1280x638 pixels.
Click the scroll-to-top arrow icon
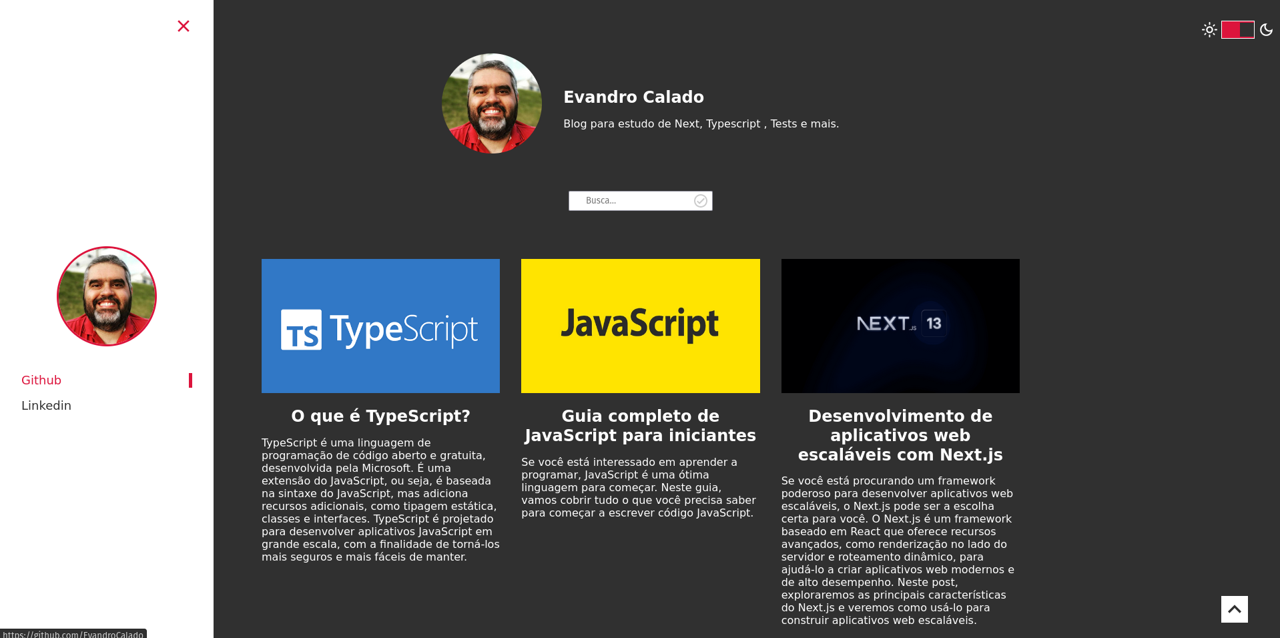click(1234, 609)
